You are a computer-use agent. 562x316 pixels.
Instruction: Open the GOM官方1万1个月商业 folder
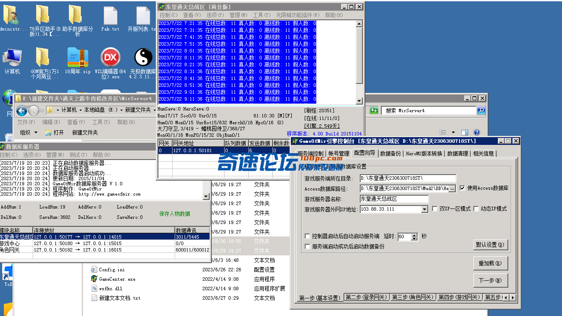click(x=44, y=63)
